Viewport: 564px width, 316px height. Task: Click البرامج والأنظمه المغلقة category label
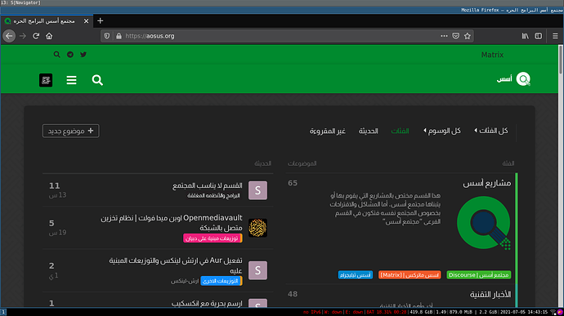pyautogui.click(x=213, y=196)
